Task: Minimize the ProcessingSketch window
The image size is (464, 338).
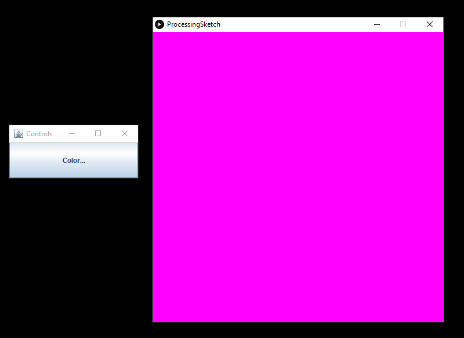Action: pyautogui.click(x=376, y=24)
